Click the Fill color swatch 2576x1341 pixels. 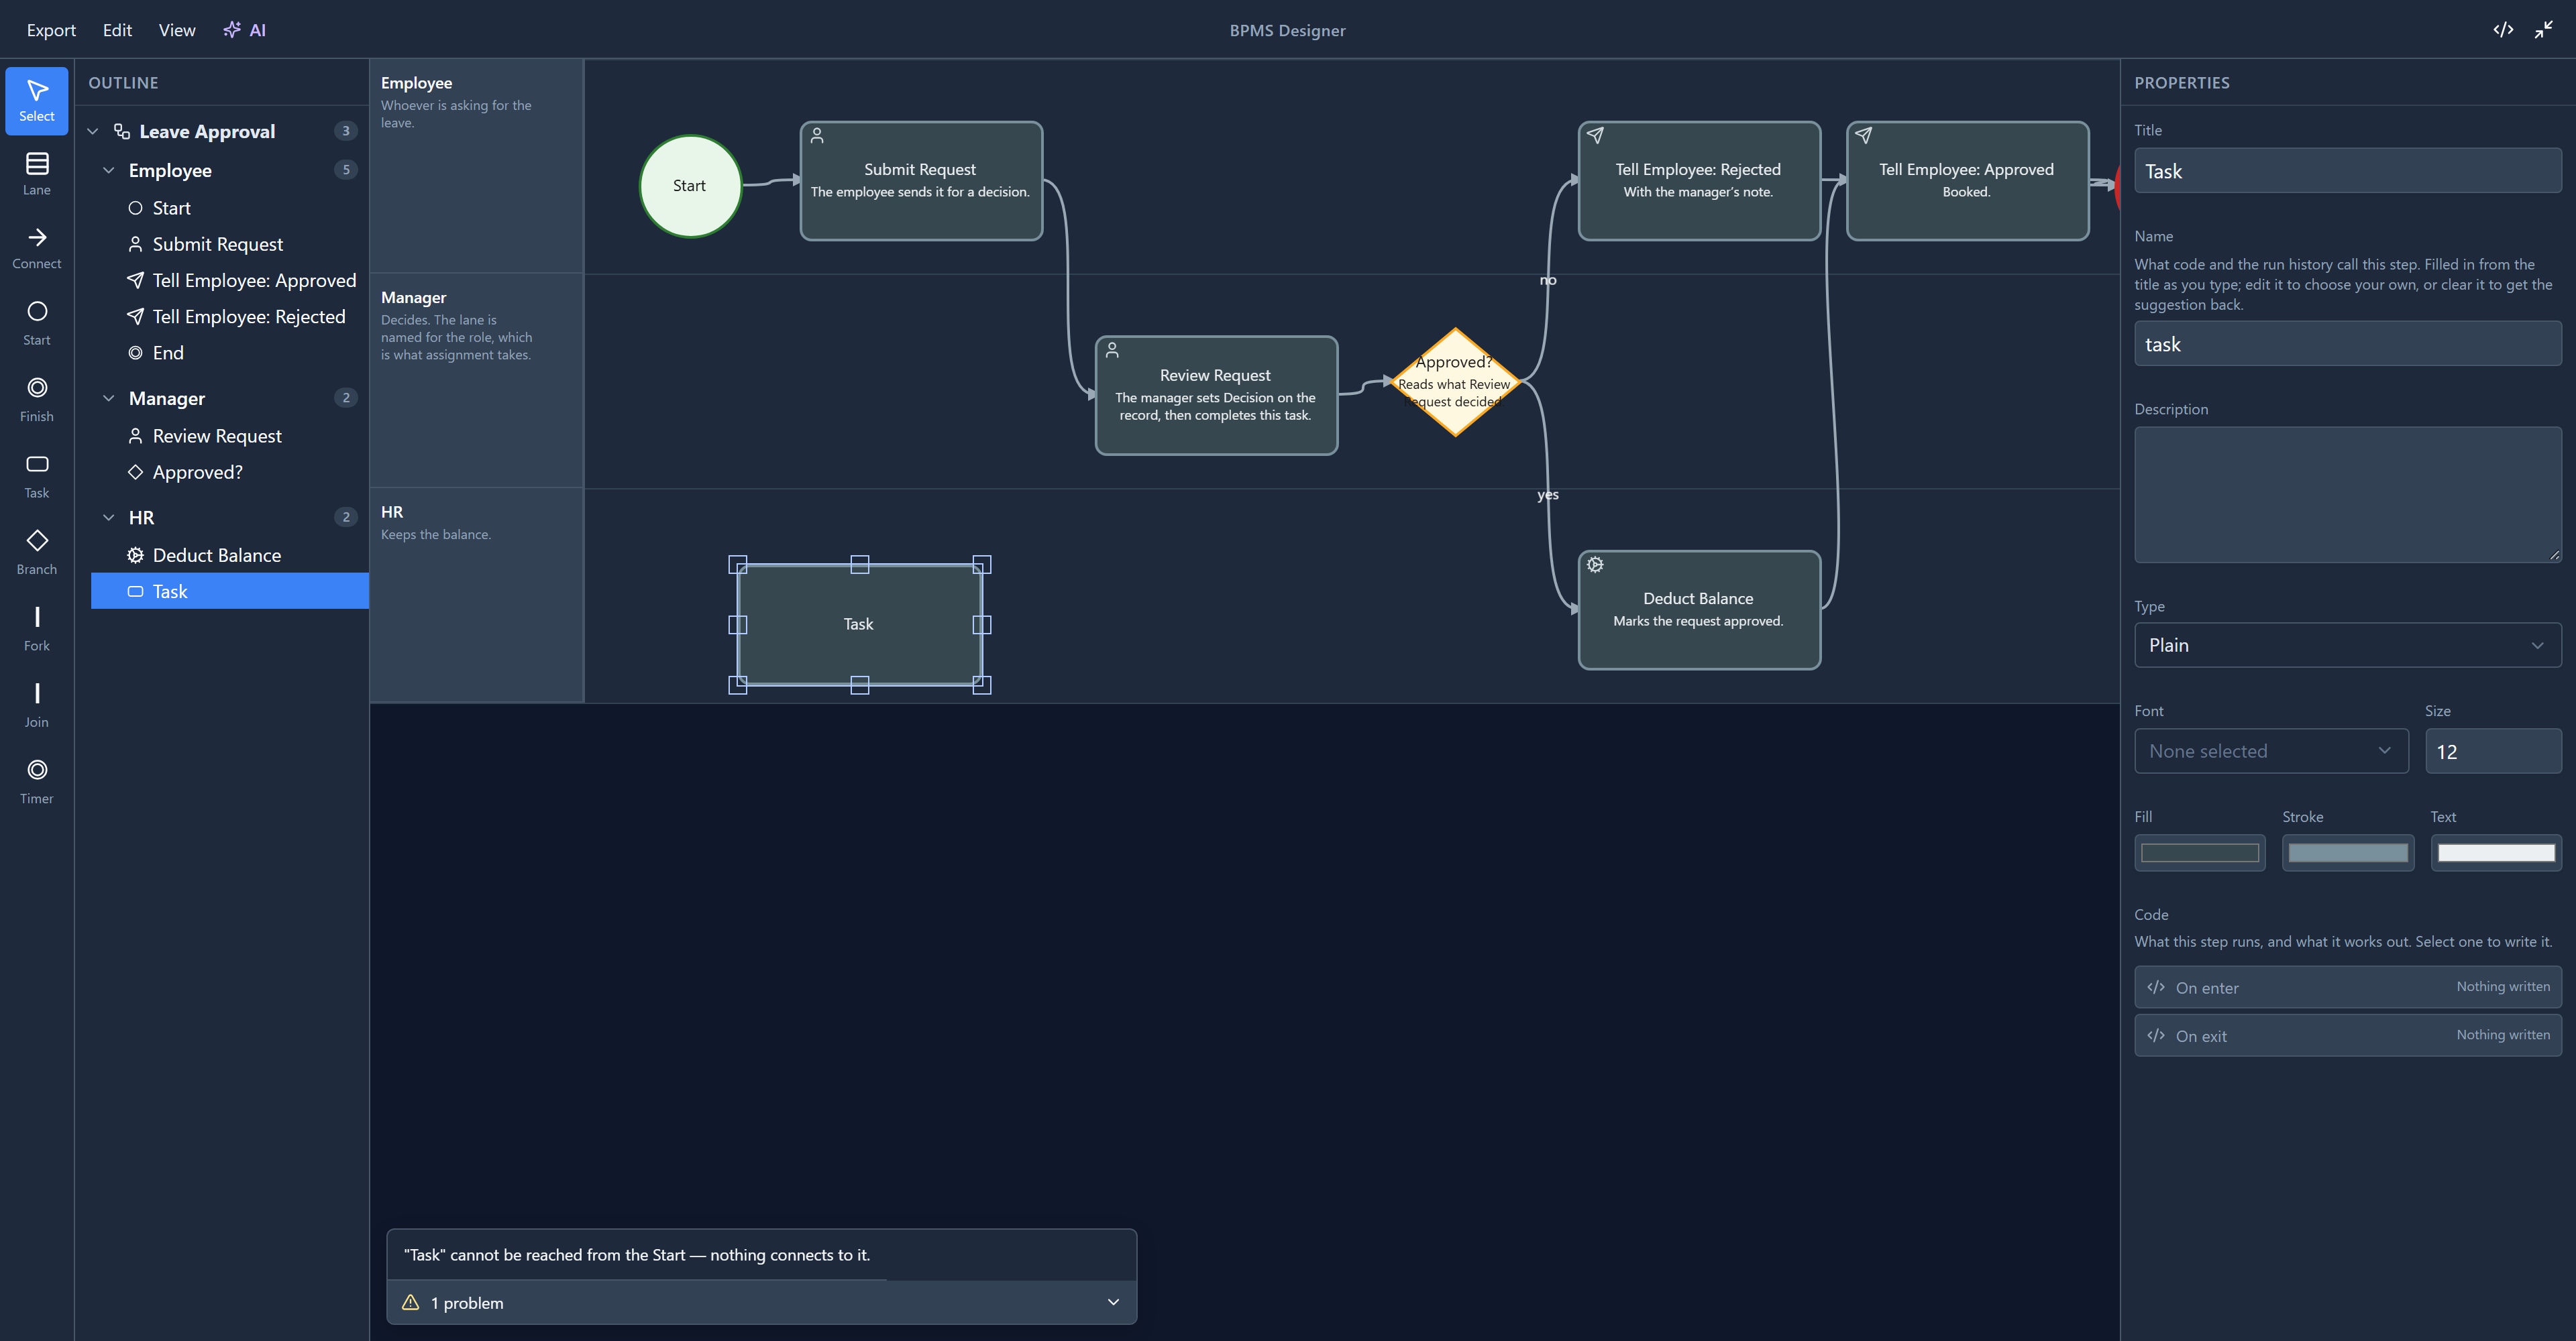click(x=2199, y=852)
